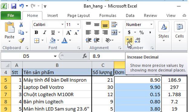This screenshot has width=189, height=112.
Task: Open the Cells group button
Action: point(180,31)
